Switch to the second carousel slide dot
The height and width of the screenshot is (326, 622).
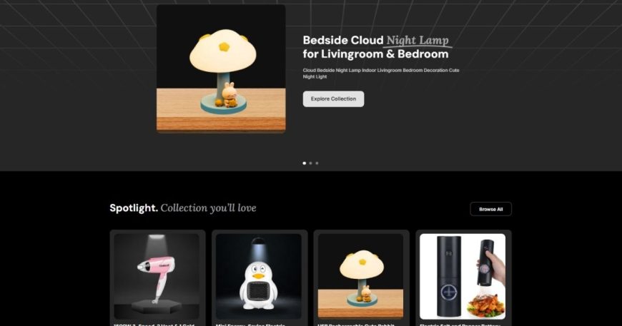[x=310, y=163]
